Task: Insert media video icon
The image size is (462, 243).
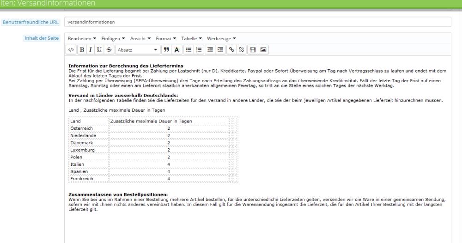Action: pos(253,50)
